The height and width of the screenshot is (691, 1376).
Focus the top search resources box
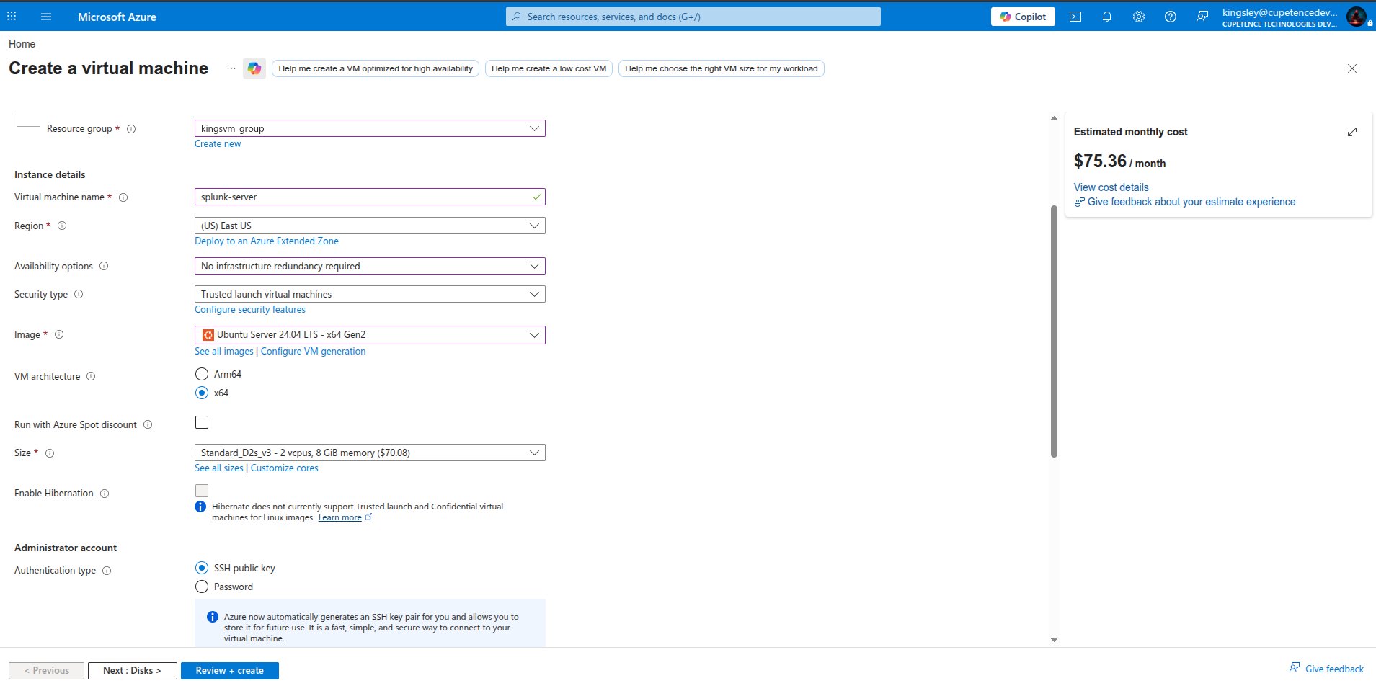pyautogui.click(x=693, y=17)
